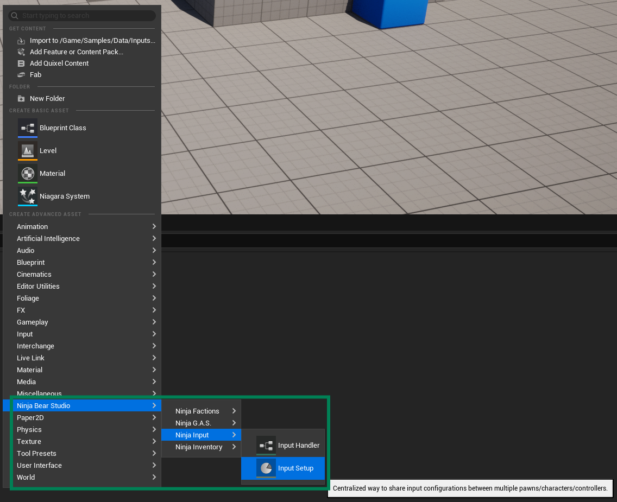Expand the Ninja Inventory submenu arrow
This screenshot has height=502, width=617.
click(234, 447)
